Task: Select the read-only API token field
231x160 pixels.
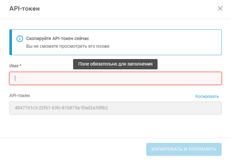Action: tap(115, 108)
